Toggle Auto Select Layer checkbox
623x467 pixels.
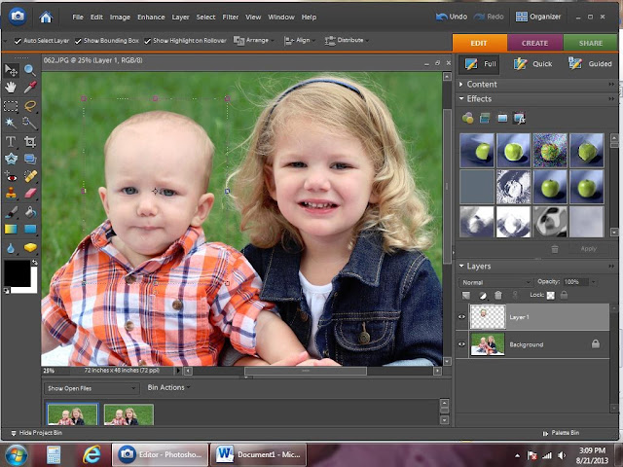pos(18,41)
